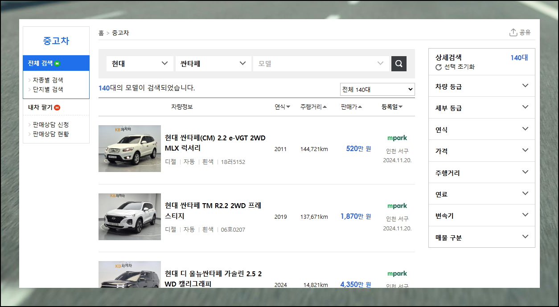Click mpark logo in the 싼타페 TM 2019 row
This screenshot has width=559, height=307.
397,206
